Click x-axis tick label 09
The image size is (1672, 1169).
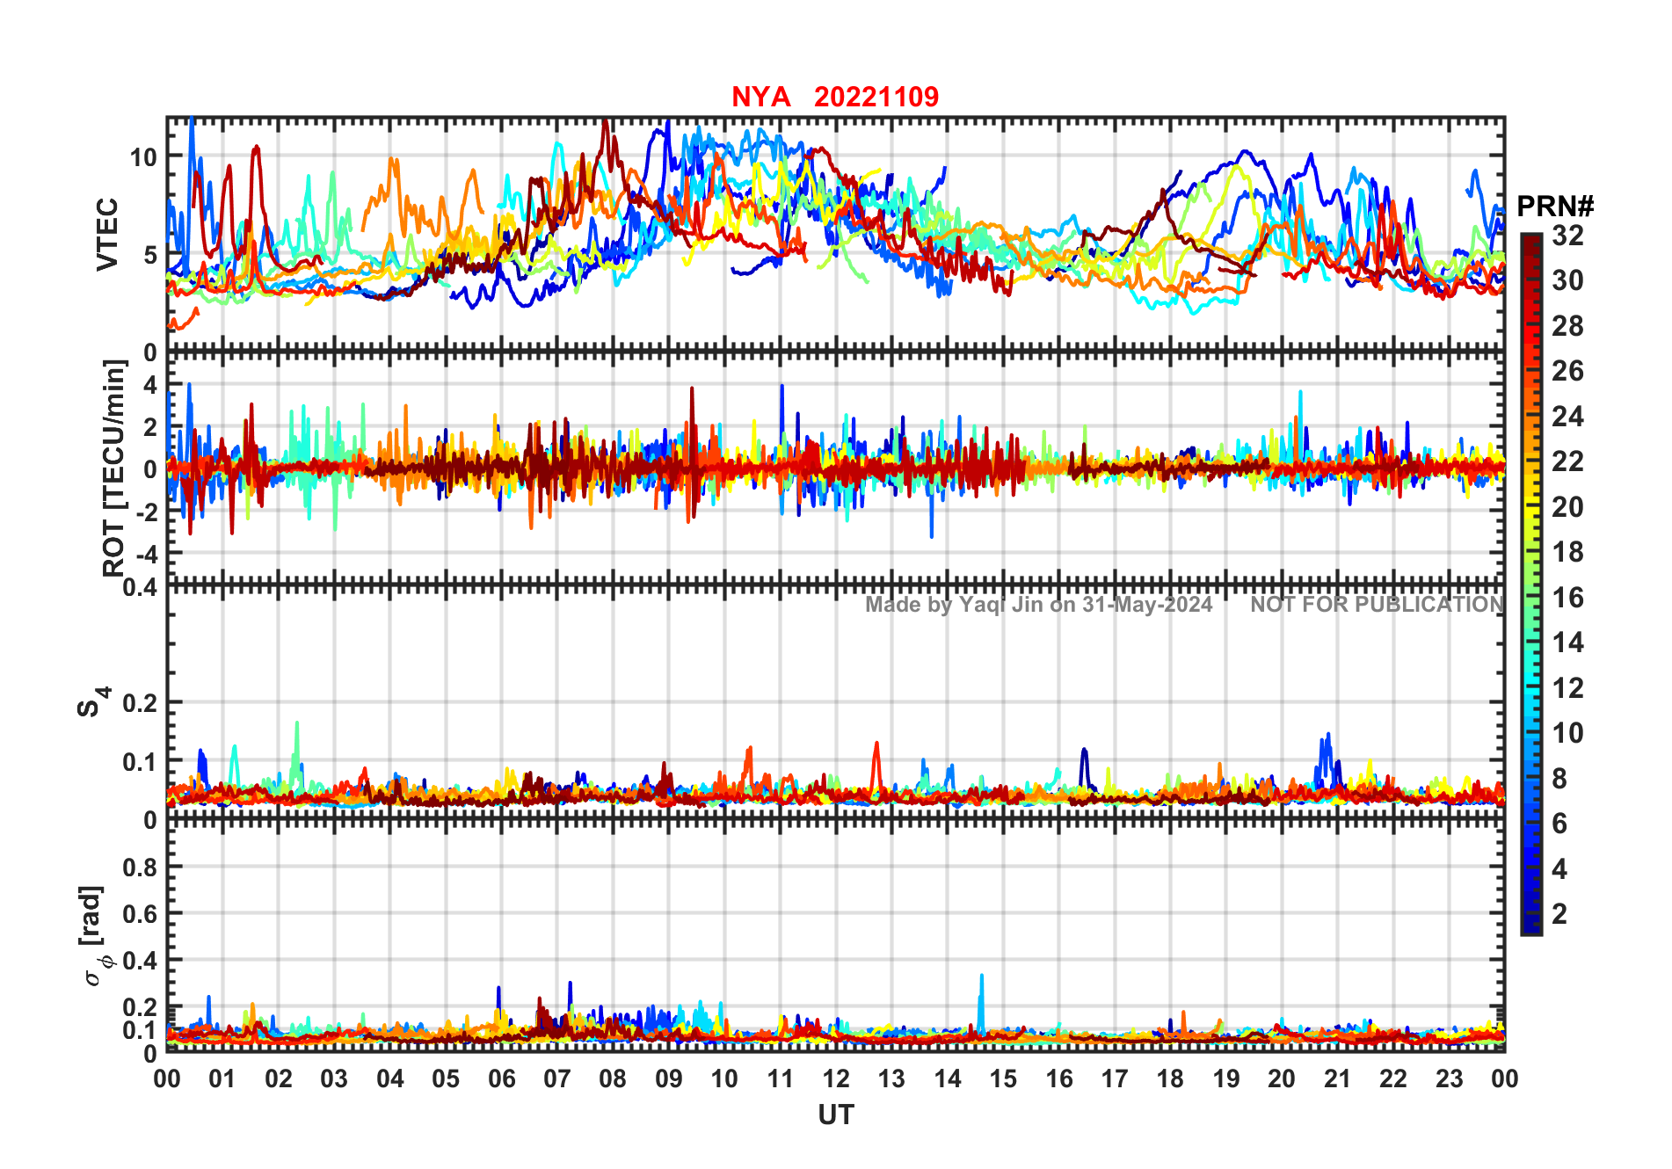tap(669, 1078)
